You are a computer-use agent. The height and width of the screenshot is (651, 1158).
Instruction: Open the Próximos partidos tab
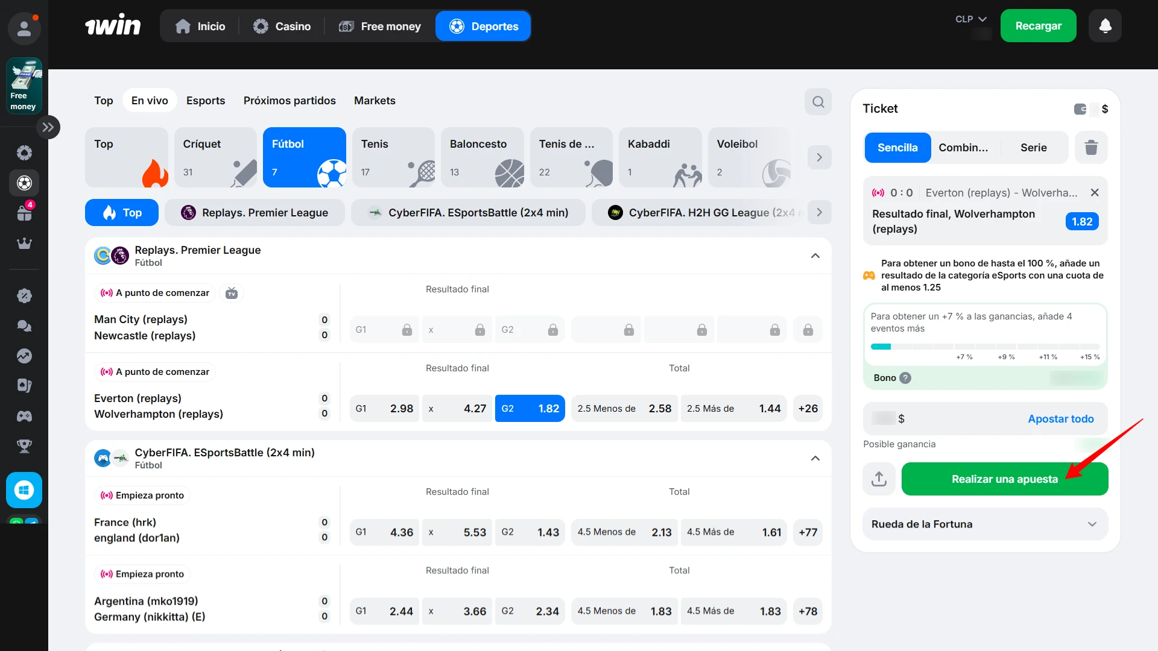pos(289,101)
